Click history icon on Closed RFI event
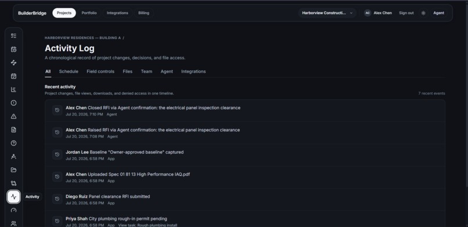The image size is (468, 227). click(57, 110)
